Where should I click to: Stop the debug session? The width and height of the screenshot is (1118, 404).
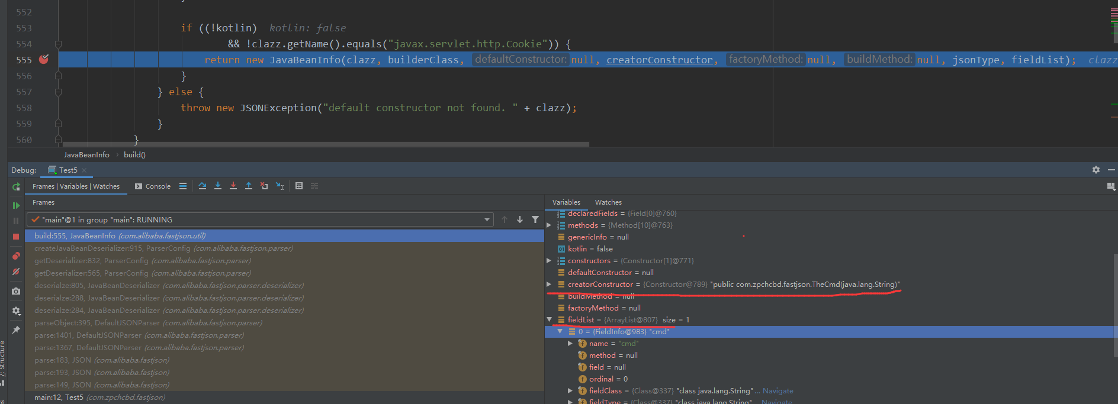16,237
